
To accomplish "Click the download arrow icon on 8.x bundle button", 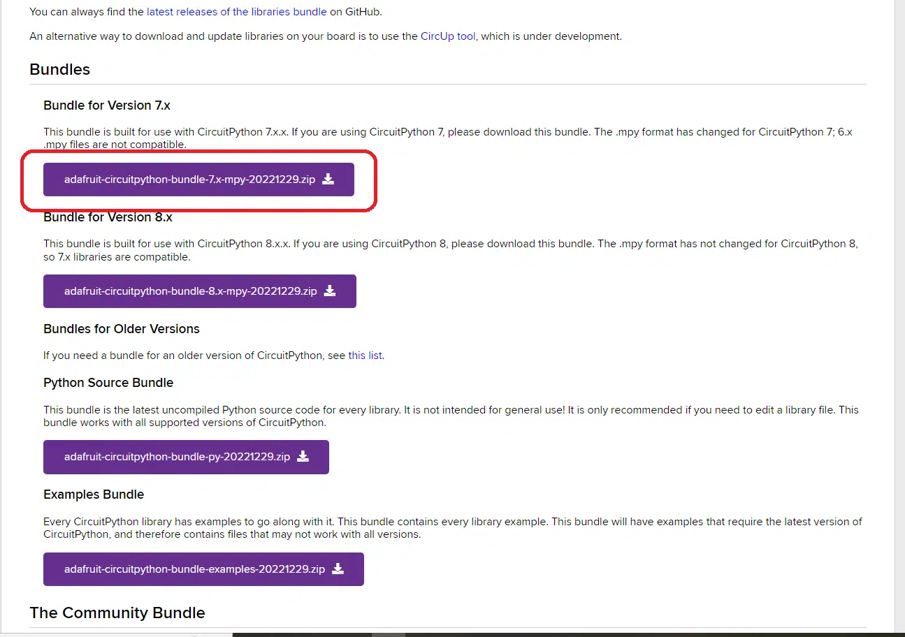I will click(x=330, y=291).
